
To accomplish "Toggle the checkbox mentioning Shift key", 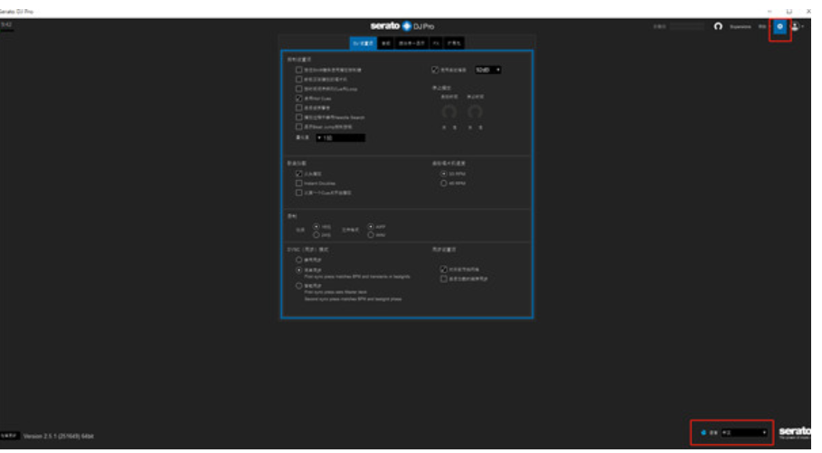I will tap(298, 70).
